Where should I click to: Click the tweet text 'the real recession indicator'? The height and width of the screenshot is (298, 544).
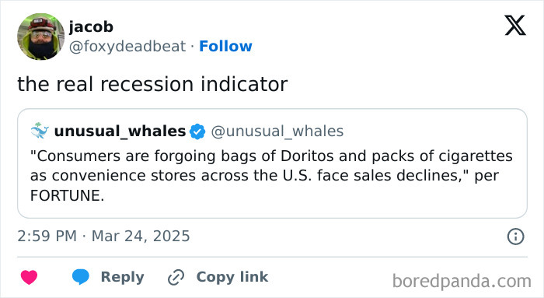click(152, 84)
